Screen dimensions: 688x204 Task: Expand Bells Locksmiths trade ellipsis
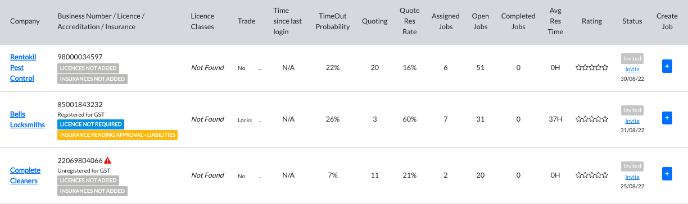[259, 120]
